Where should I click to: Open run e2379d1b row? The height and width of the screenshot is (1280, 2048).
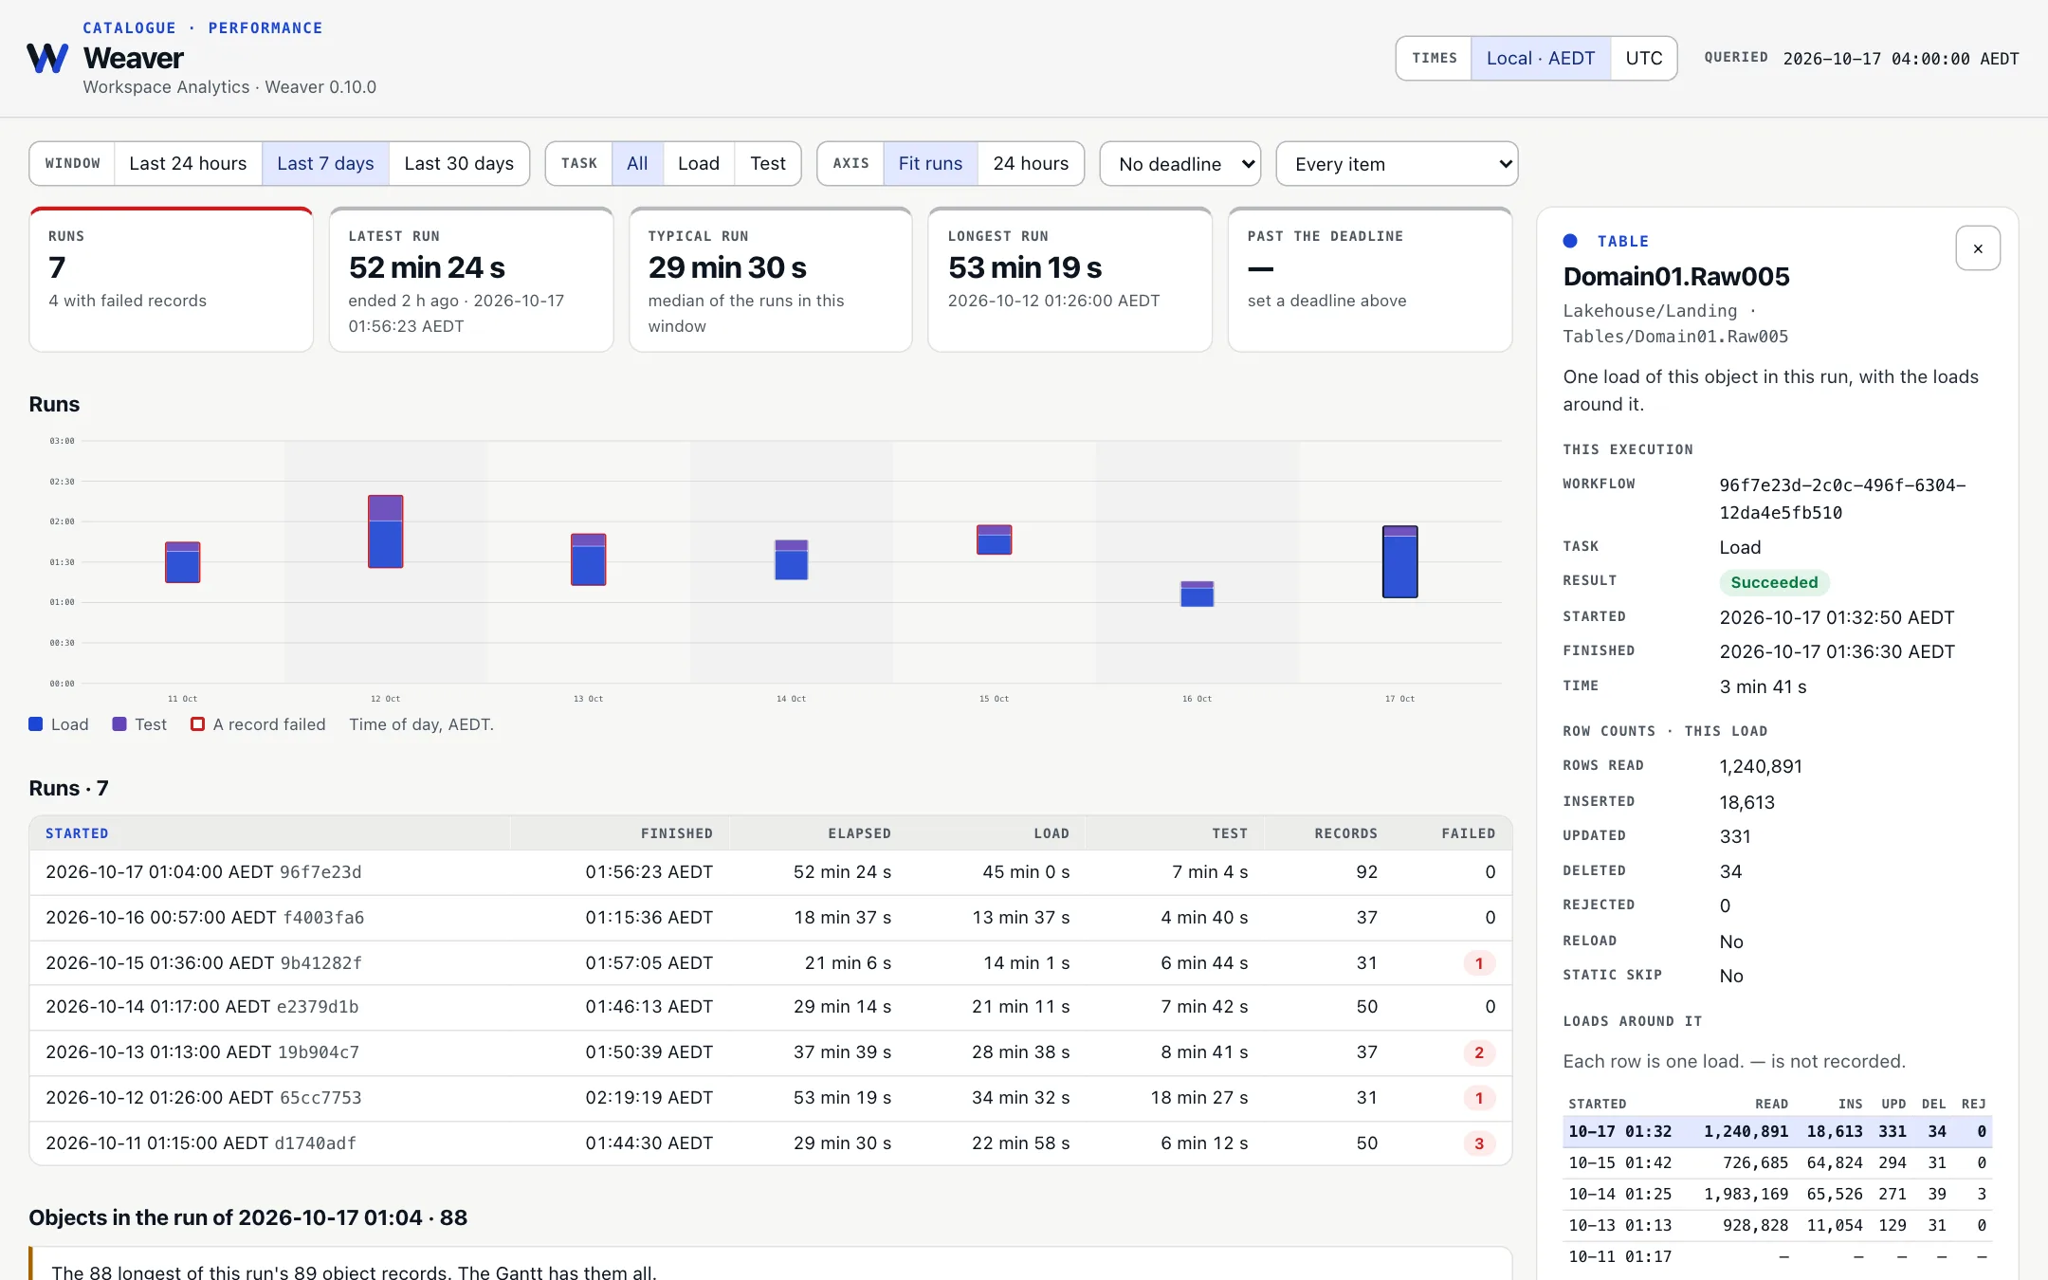[x=770, y=1007]
